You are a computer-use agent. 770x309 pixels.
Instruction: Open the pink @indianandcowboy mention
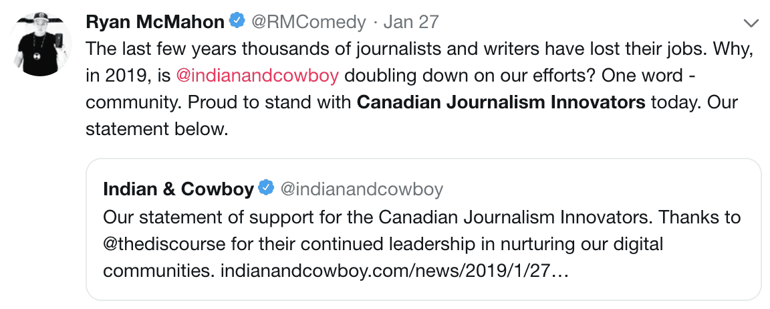(x=257, y=76)
